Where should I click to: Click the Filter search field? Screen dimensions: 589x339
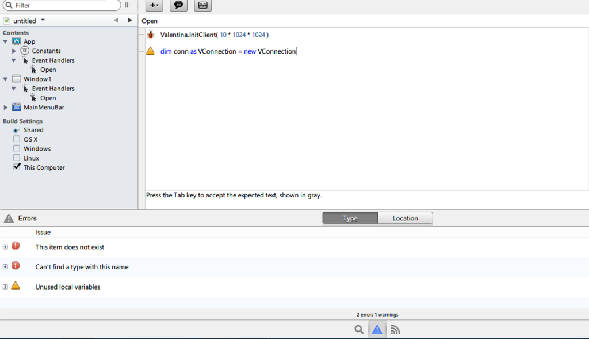coord(62,5)
